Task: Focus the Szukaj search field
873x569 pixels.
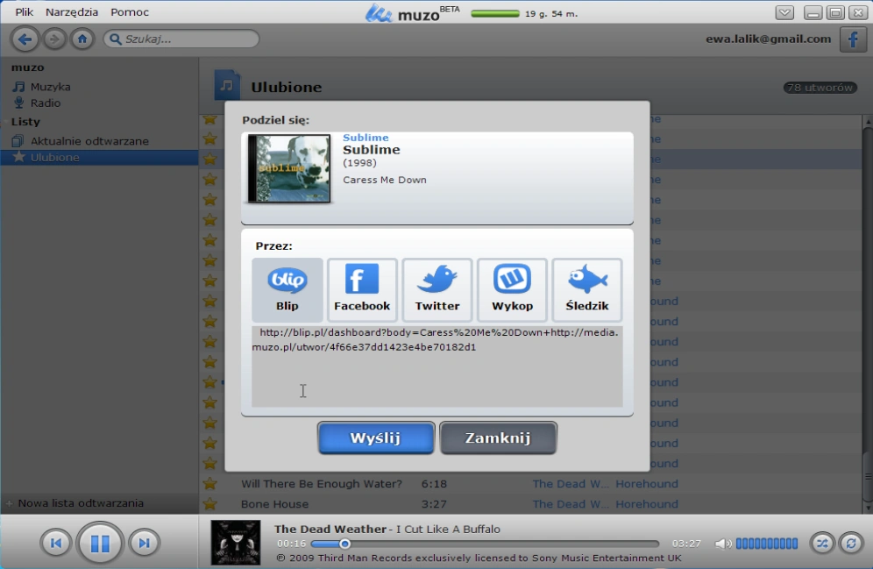Action: coord(181,39)
